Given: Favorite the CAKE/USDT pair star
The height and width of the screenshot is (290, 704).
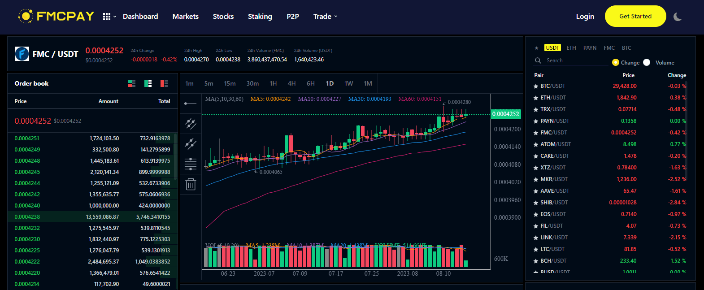Looking at the screenshot, I should 536,156.
